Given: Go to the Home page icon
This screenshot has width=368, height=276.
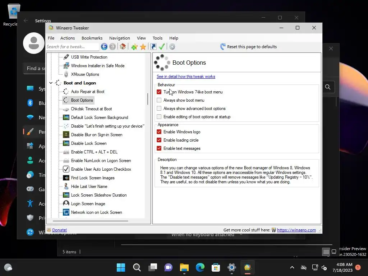Looking at the screenshot, I should pyautogui.click(x=123, y=46).
